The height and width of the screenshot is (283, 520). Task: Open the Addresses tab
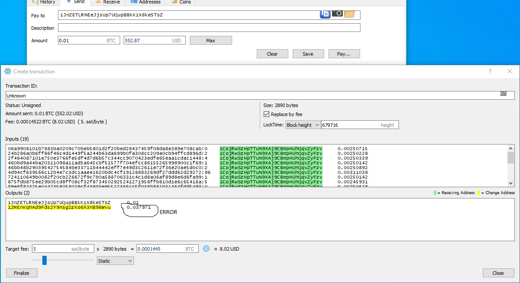coord(145,2)
